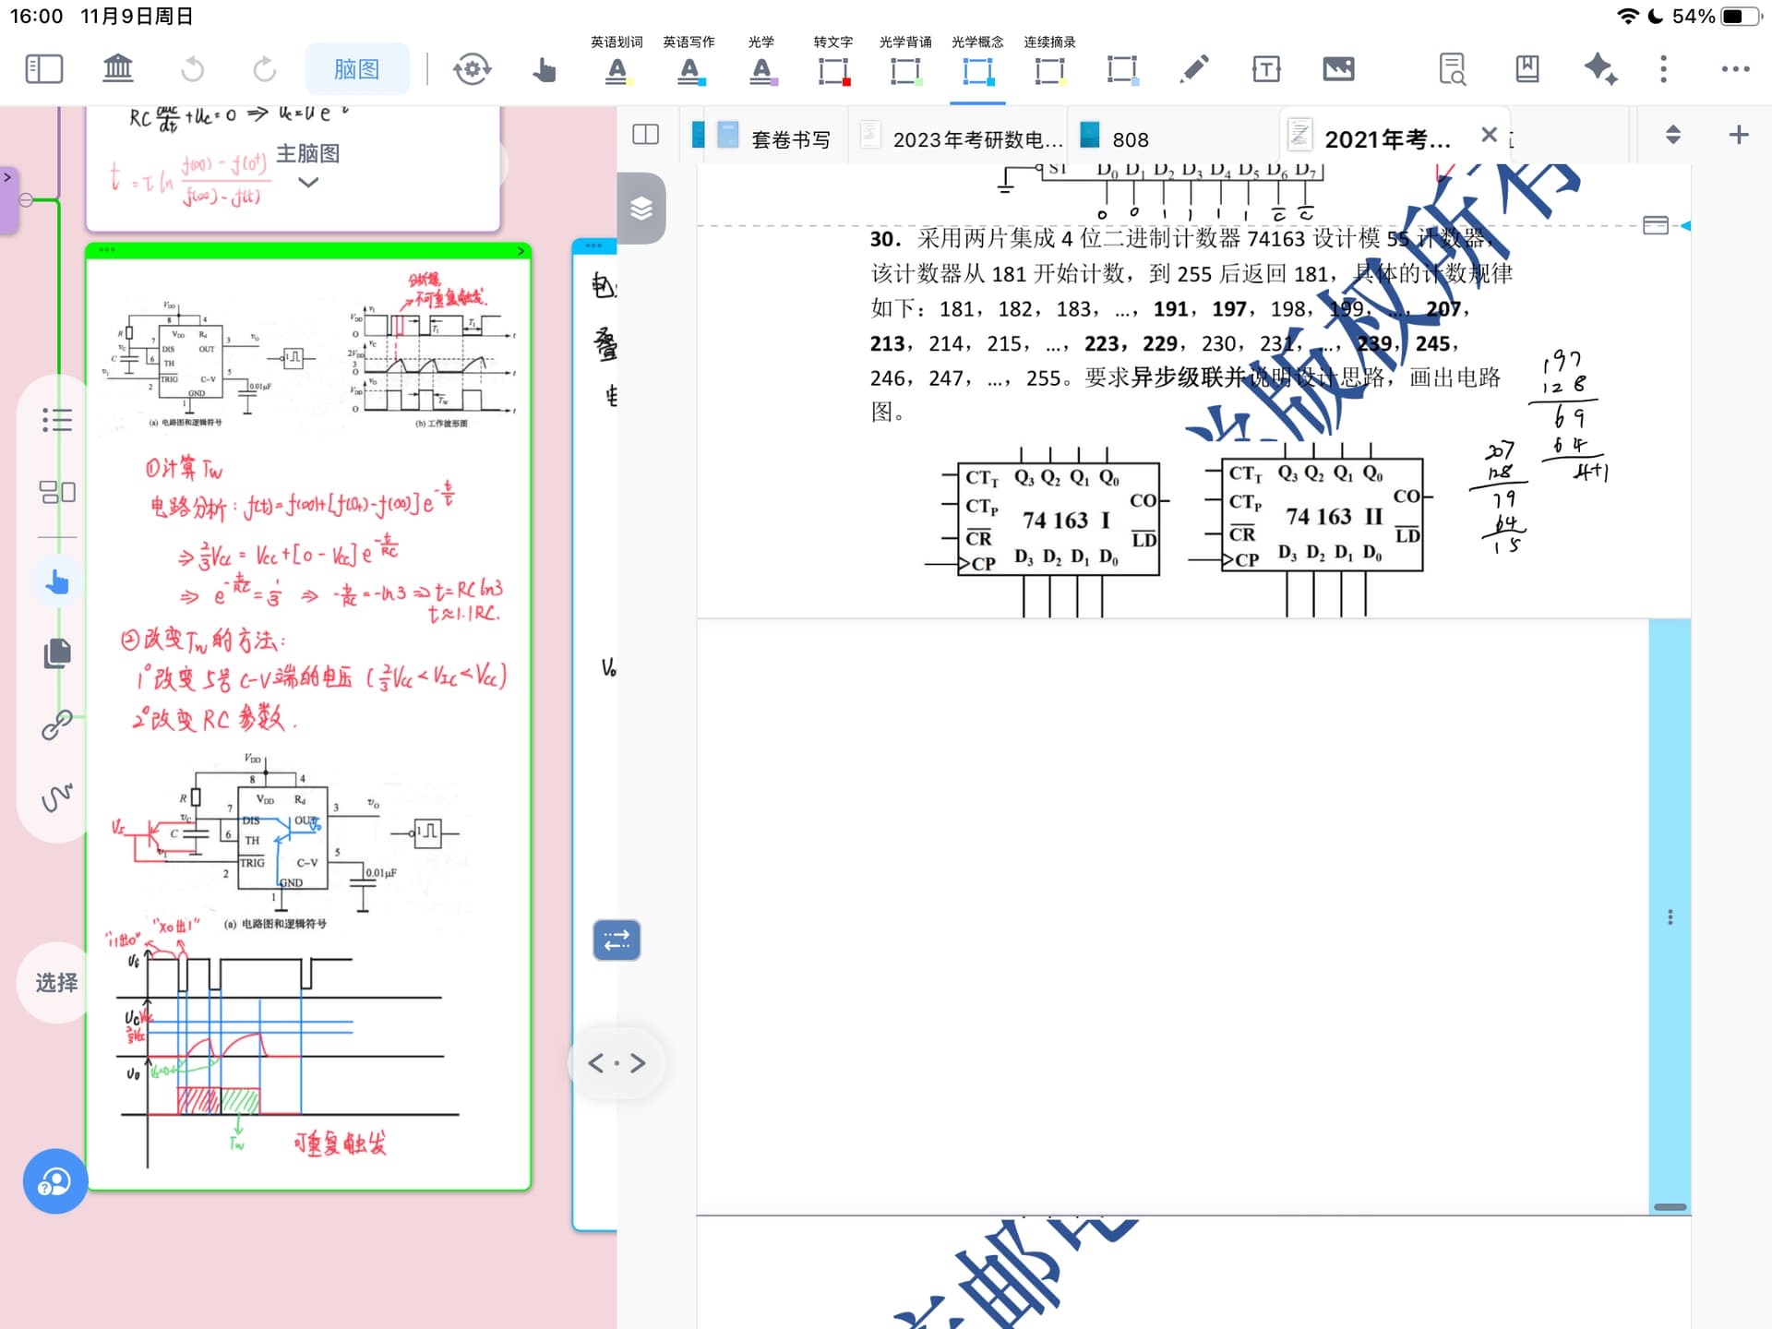1772x1329 pixels.
Task: Click the link tool in sidebar
Action: [57, 725]
